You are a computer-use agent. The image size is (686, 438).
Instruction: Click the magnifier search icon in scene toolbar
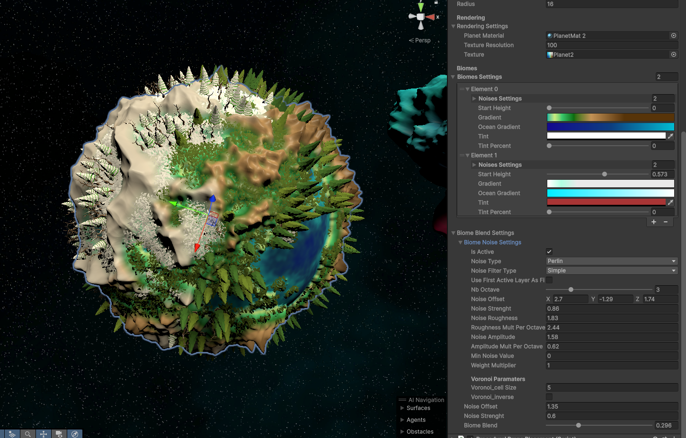coord(28,434)
